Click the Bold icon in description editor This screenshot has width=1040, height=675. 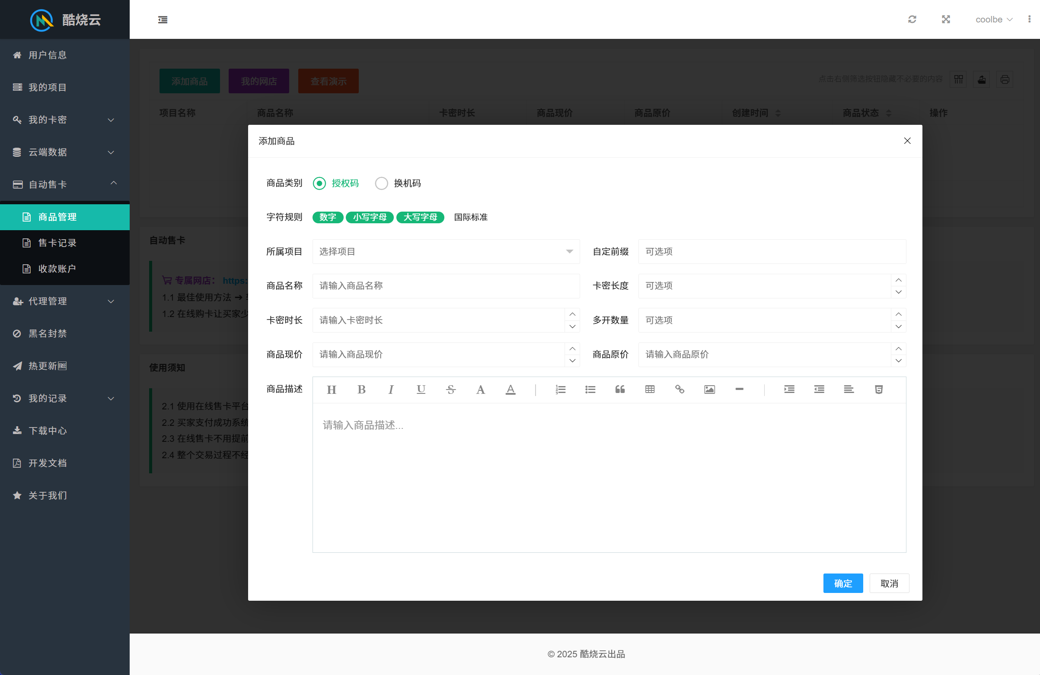pos(361,390)
